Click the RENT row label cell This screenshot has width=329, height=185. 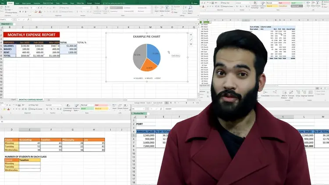tap(10, 53)
